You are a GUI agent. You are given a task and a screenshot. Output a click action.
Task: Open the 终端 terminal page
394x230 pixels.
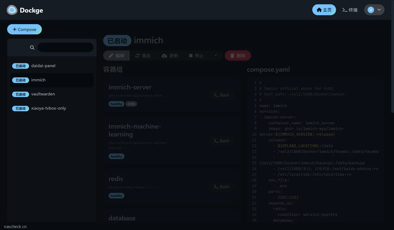350,10
